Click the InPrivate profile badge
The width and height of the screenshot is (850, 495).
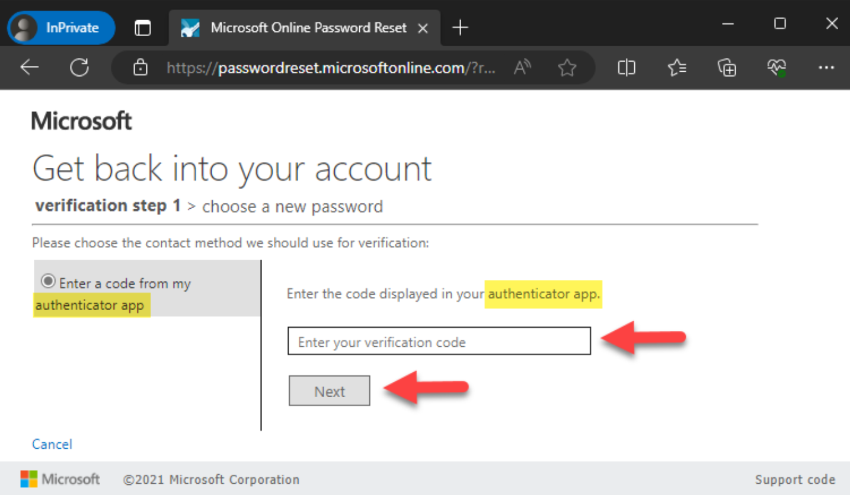pos(61,27)
